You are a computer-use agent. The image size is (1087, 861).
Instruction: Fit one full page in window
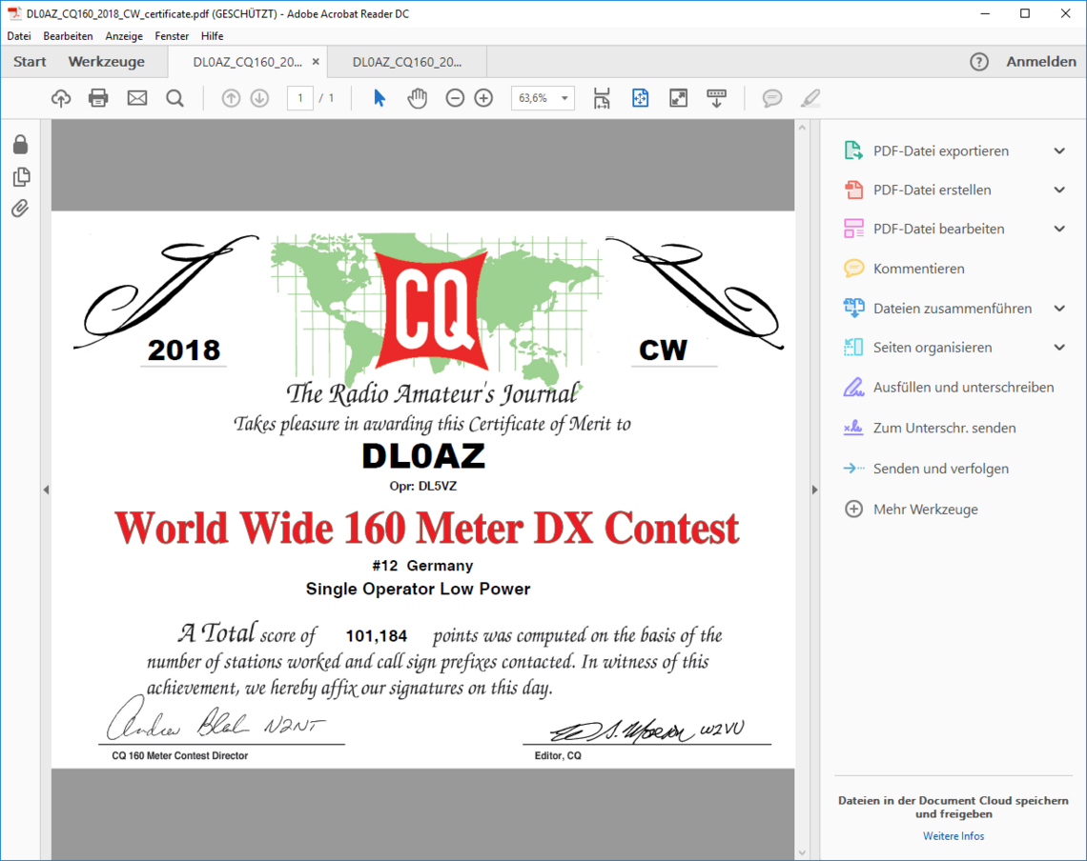pyautogui.click(x=641, y=98)
